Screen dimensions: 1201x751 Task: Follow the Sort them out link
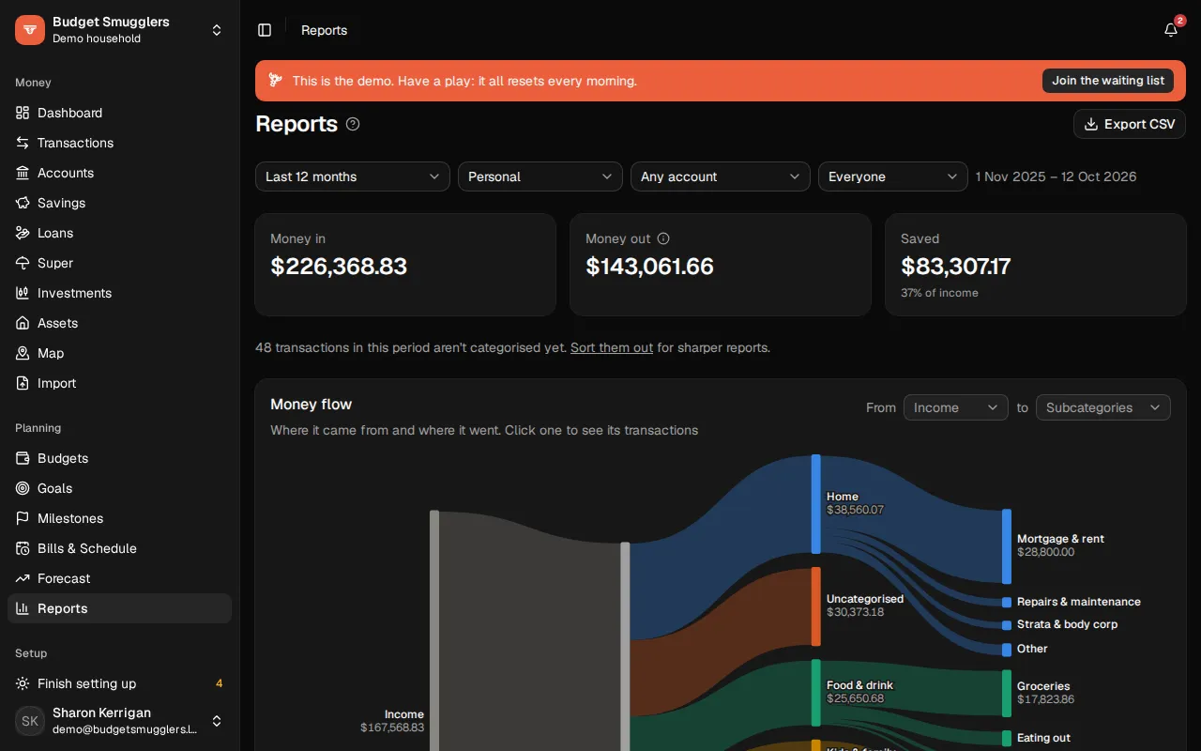[x=612, y=347]
